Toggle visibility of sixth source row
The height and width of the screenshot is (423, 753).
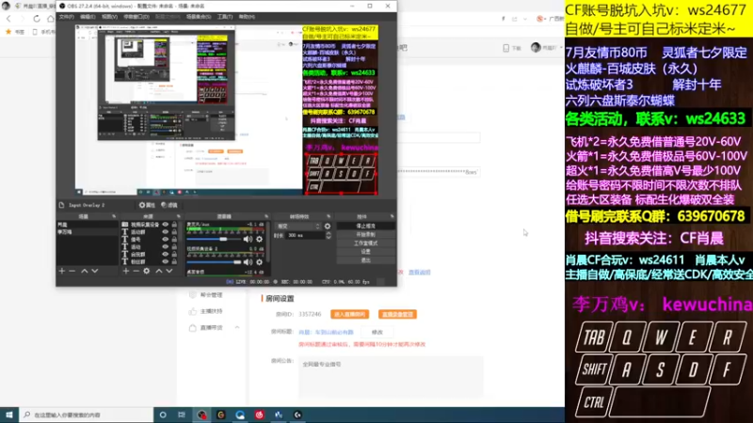(166, 262)
